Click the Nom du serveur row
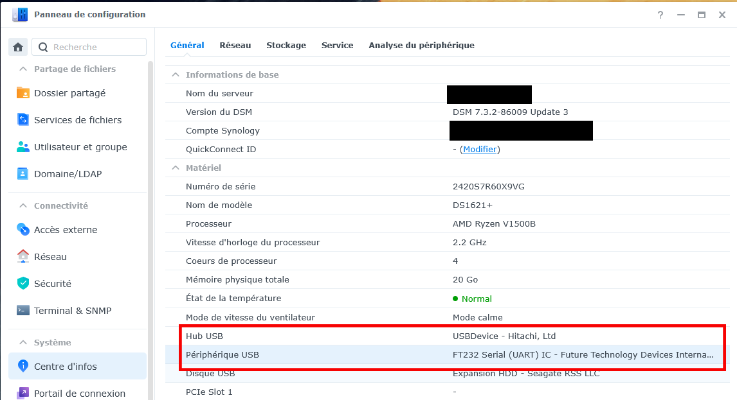Screen dimensions: 737x400 [447, 94]
